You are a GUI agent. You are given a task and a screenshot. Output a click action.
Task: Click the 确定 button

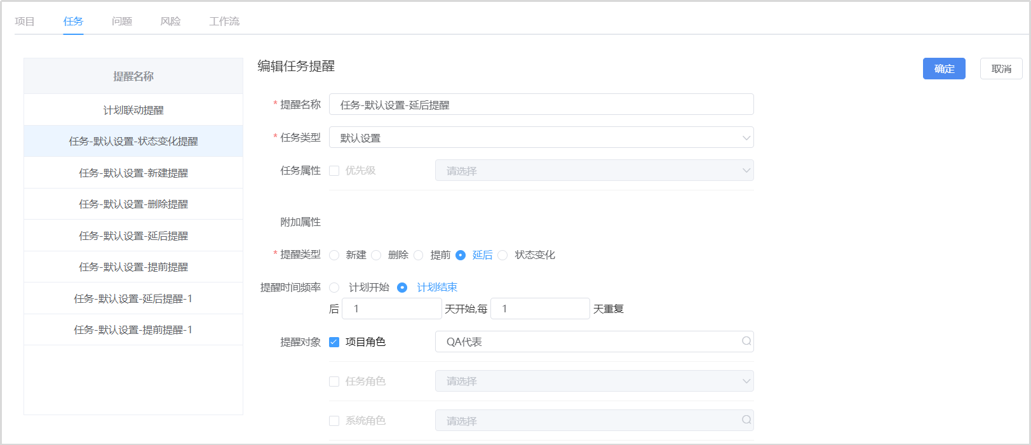pyautogui.click(x=943, y=69)
